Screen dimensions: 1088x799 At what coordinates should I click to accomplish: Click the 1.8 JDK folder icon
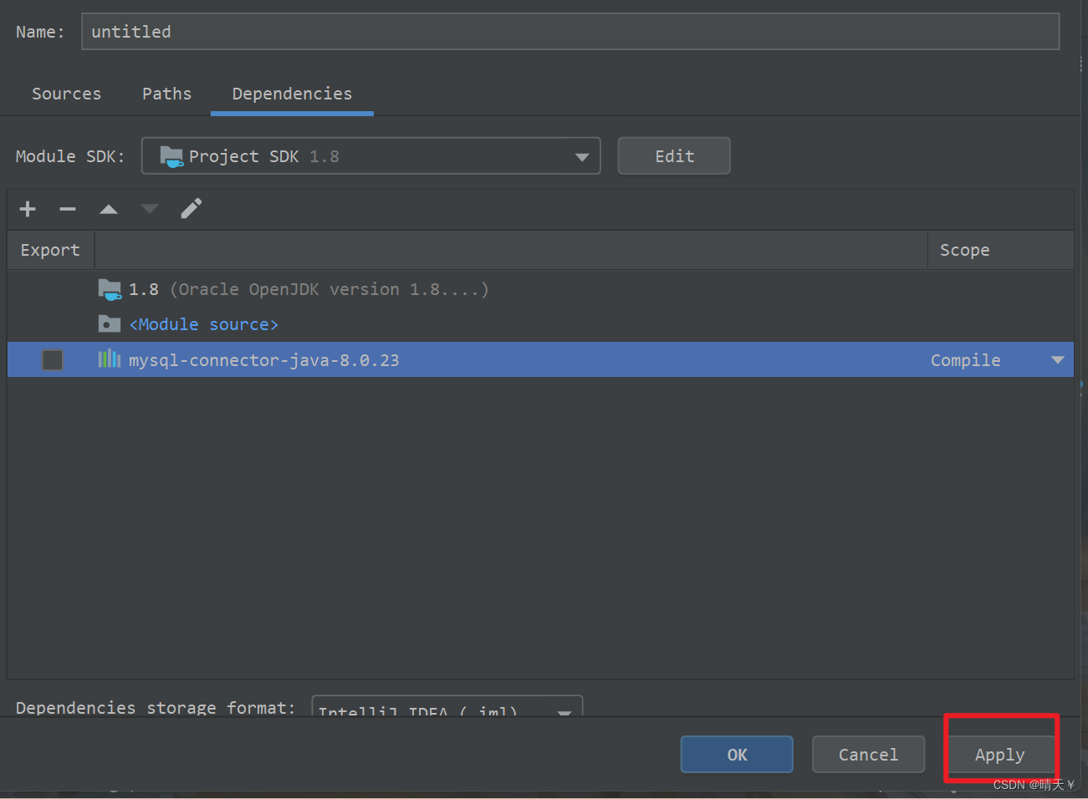pos(110,289)
